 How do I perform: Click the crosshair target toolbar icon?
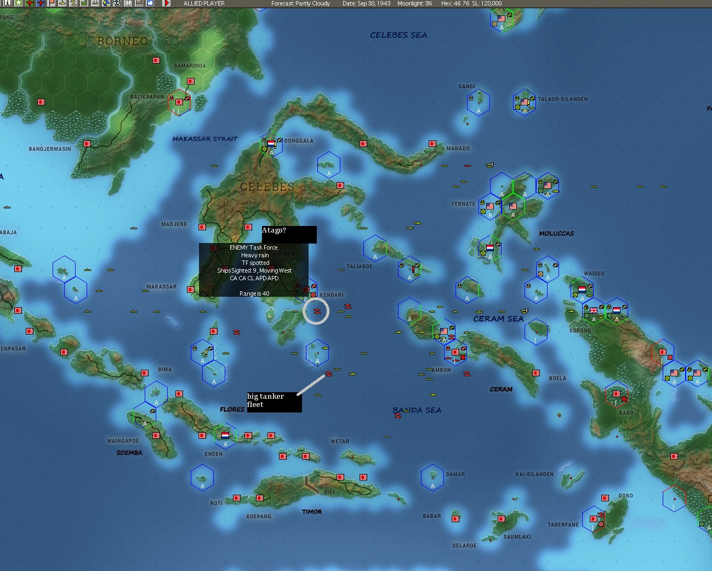(x=117, y=3)
